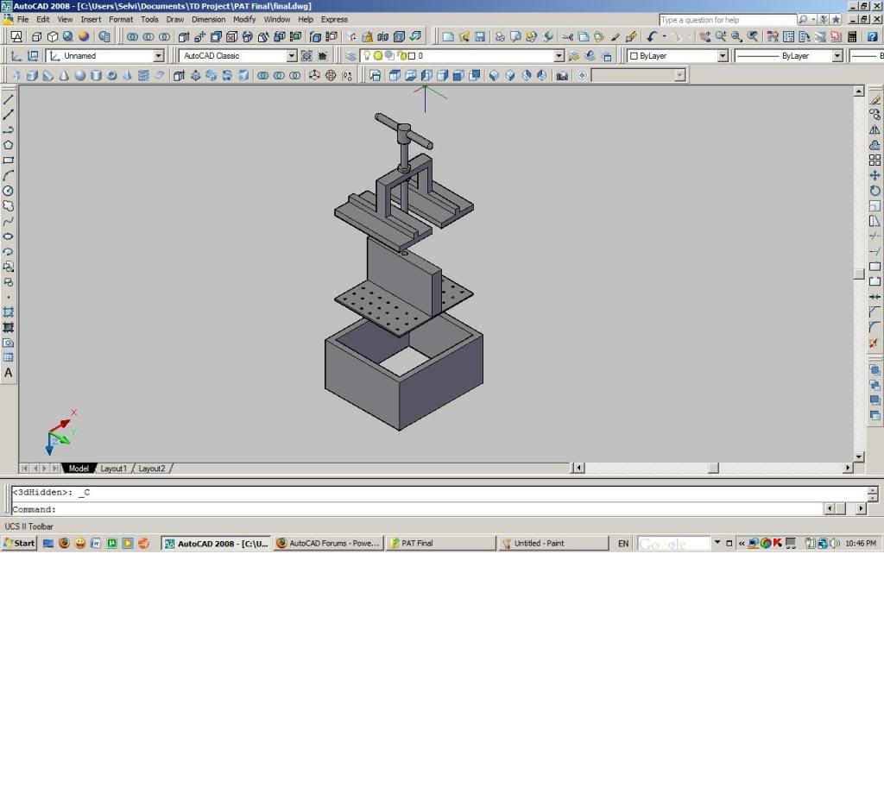Click the Undo arrow icon
Screen dimensions: 884x800
(x=652, y=37)
